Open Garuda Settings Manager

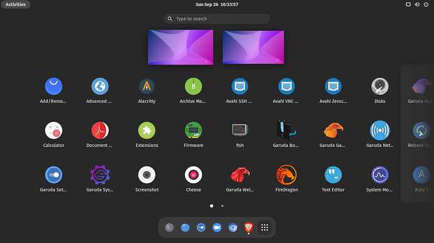53,175
